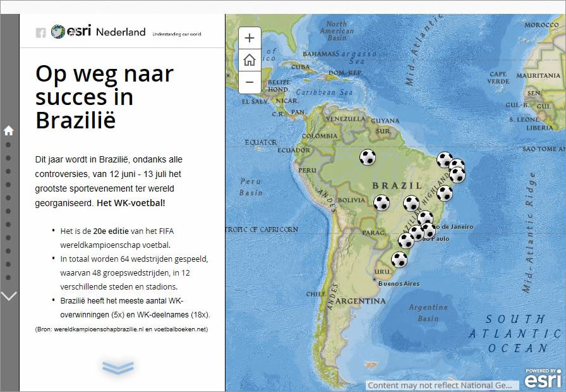The width and height of the screenshot is (566, 392).
Task: Click the National Geographic content disclaimer text
Action: point(439,384)
